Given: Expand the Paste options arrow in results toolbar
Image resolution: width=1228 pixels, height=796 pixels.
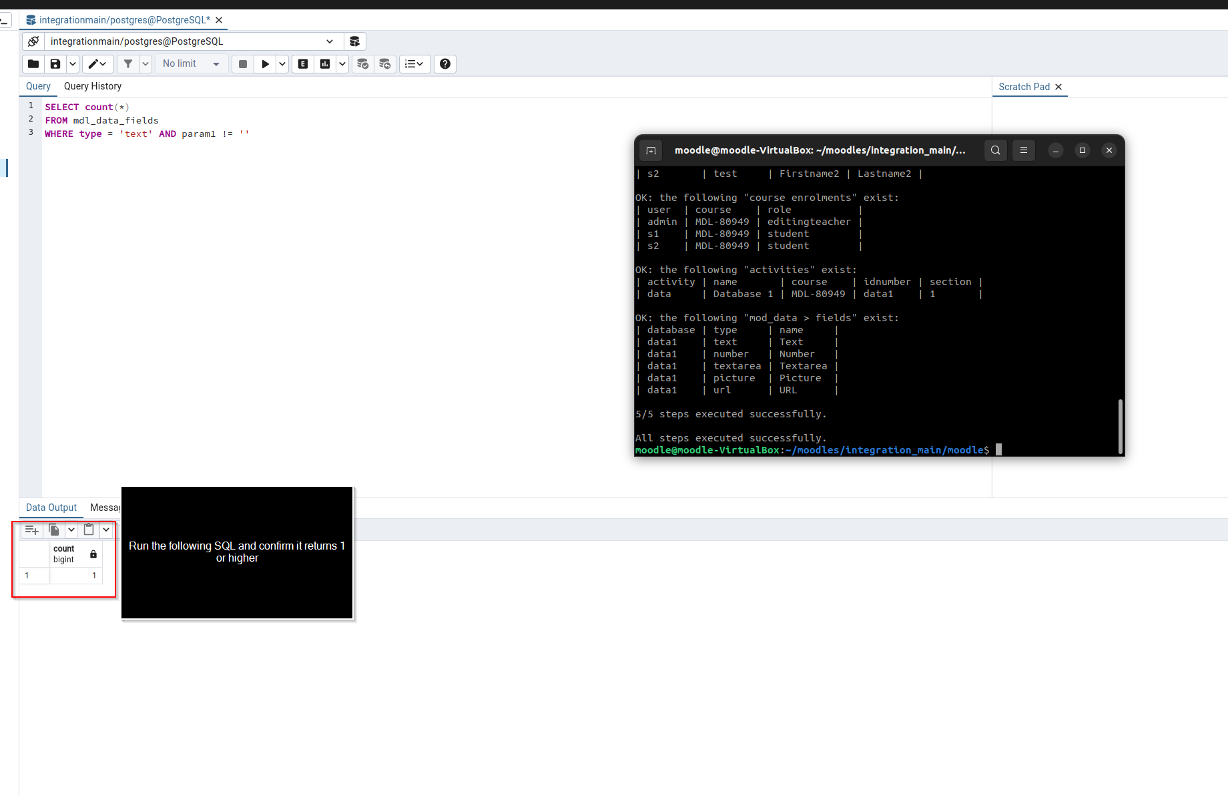Looking at the screenshot, I should pyautogui.click(x=106, y=530).
